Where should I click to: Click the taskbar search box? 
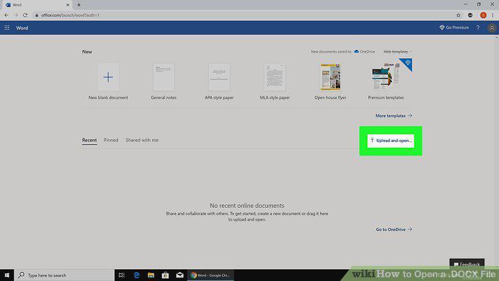64,276
